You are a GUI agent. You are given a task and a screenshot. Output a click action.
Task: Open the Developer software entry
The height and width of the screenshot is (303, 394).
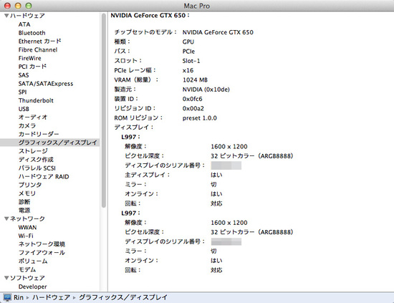tap(33, 287)
